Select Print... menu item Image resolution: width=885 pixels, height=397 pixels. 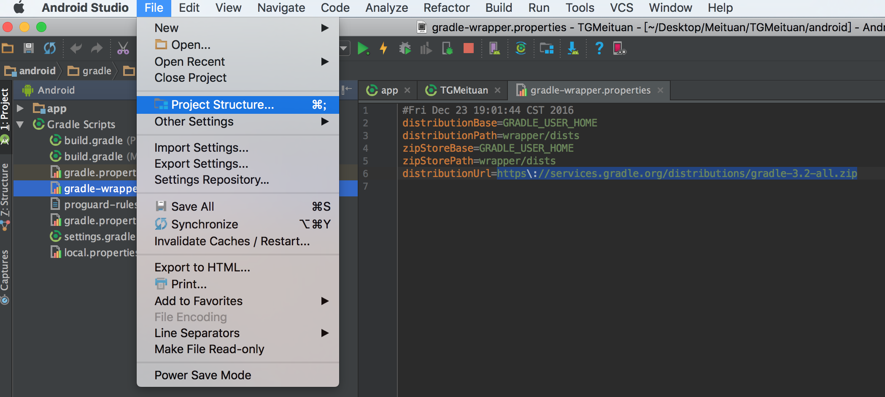(238, 284)
